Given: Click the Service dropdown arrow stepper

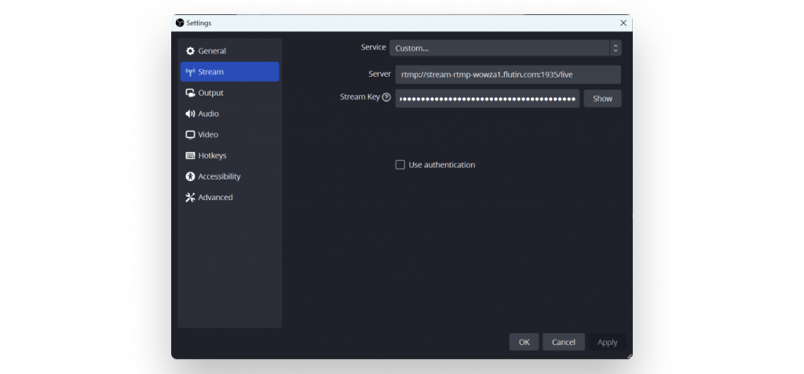Looking at the screenshot, I should (x=616, y=48).
